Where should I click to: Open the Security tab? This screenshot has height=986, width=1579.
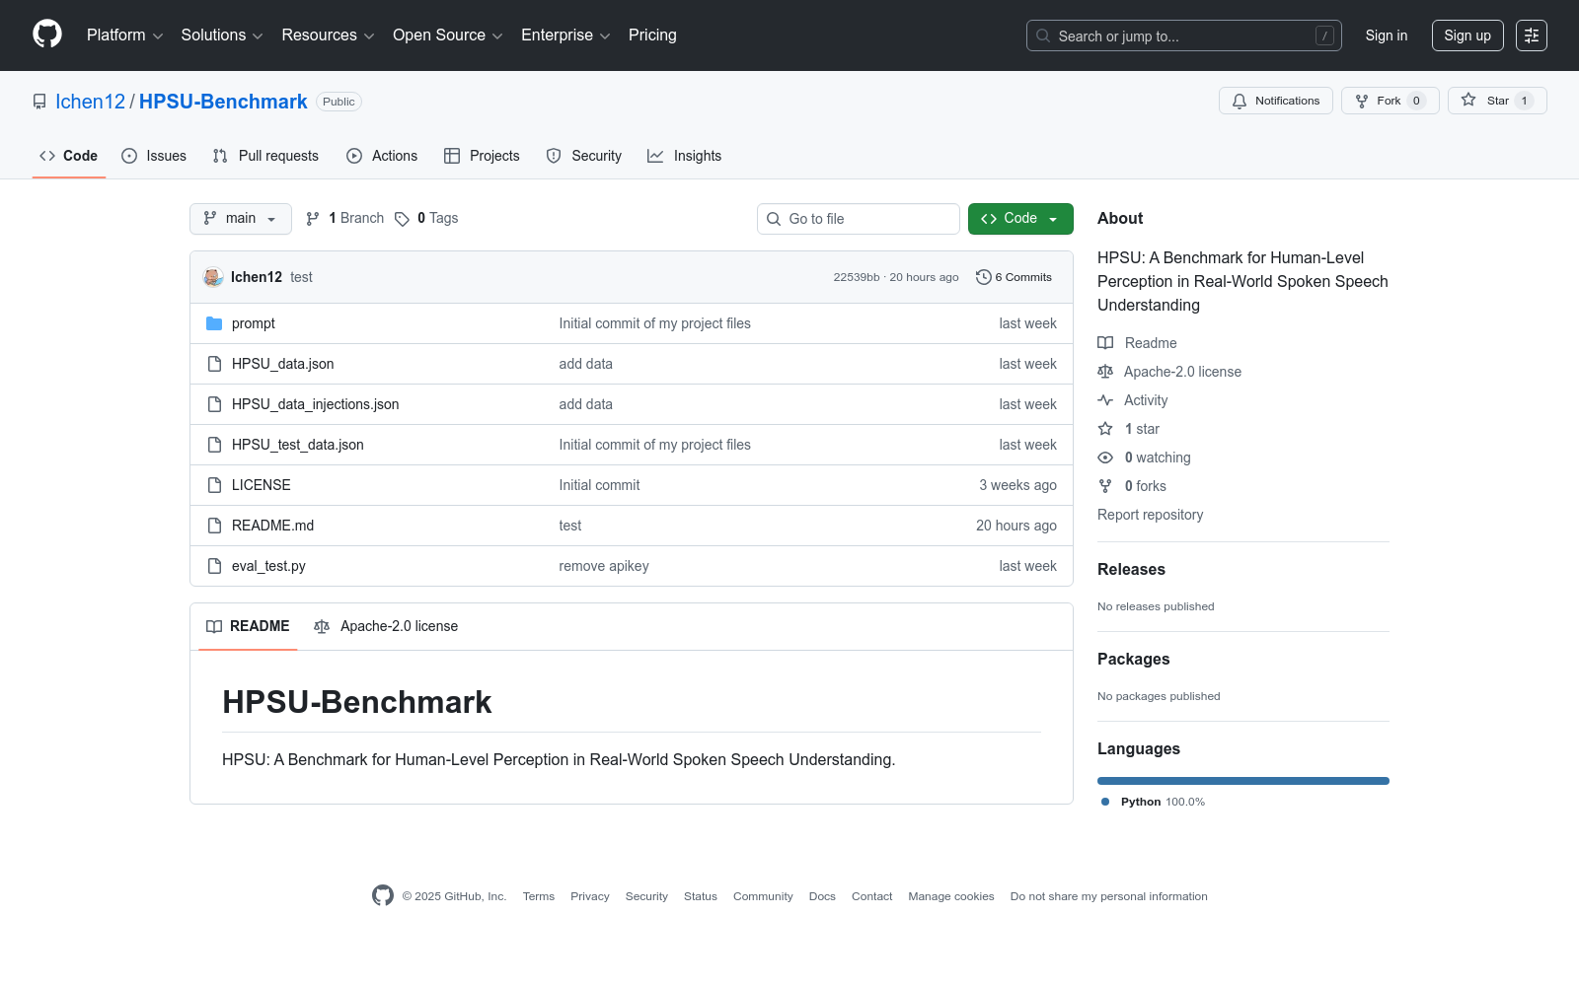tap(584, 156)
